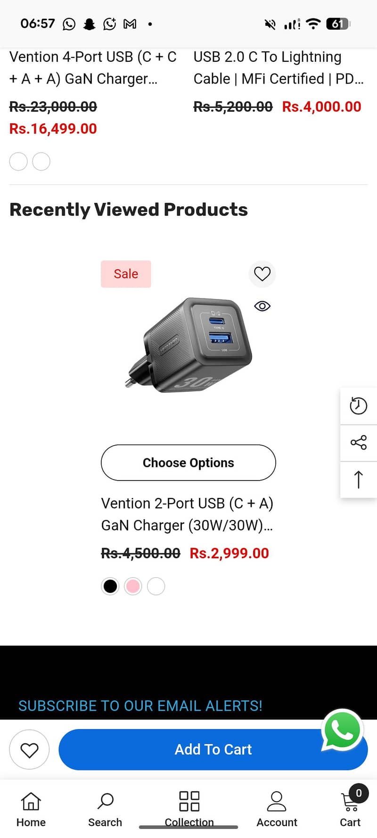Screen dimensions: 377x838
Task: Go to Home tab
Action: [31, 809]
